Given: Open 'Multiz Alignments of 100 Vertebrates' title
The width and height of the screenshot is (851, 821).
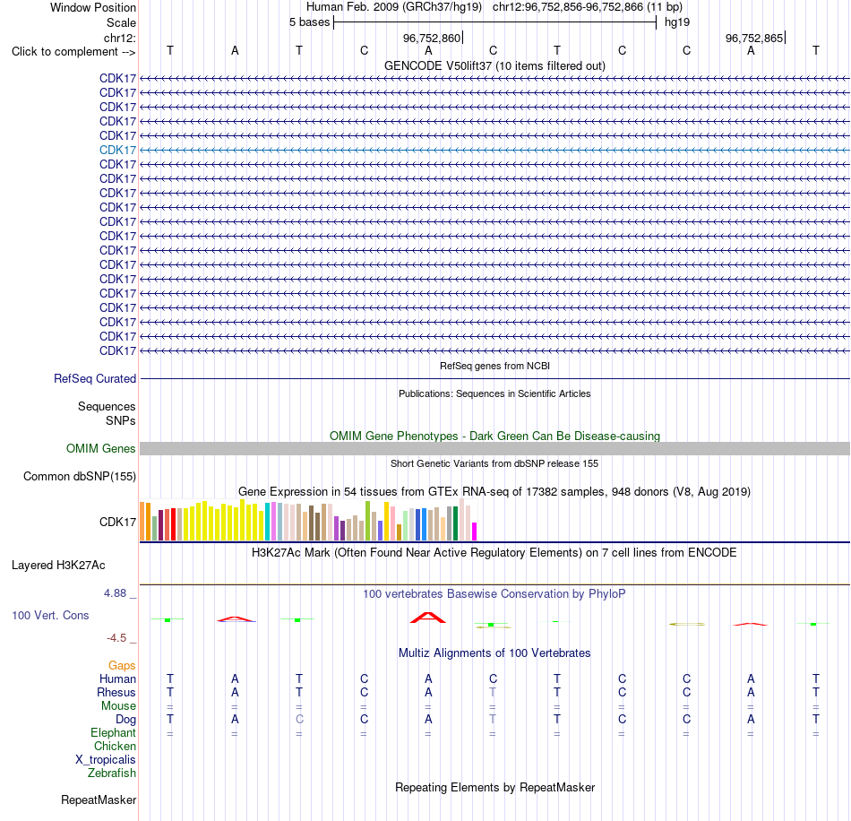Looking at the screenshot, I should click(494, 653).
